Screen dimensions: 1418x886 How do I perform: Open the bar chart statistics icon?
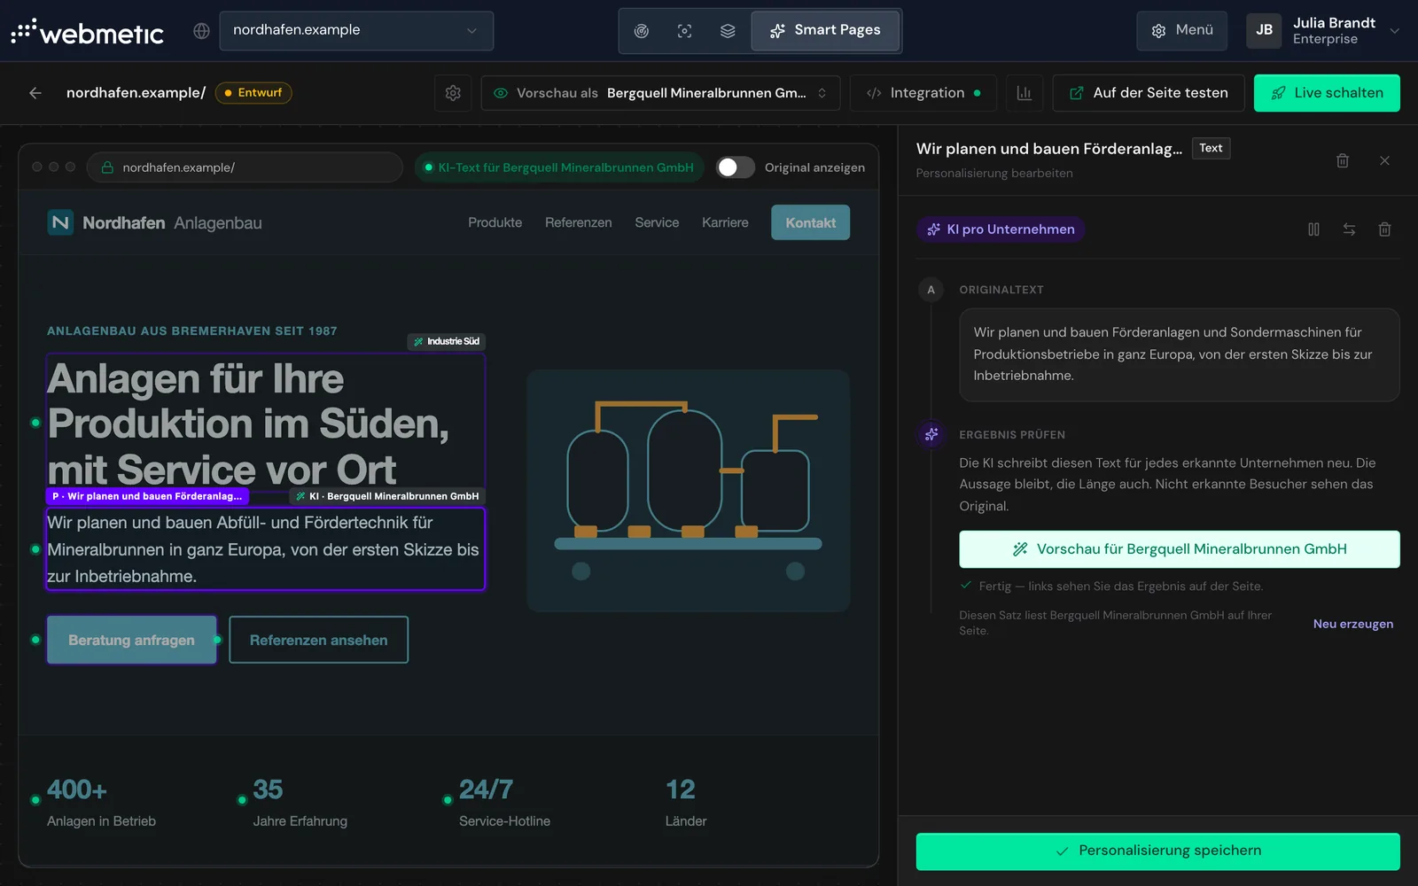pyautogui.click(x=1025, y=93)
